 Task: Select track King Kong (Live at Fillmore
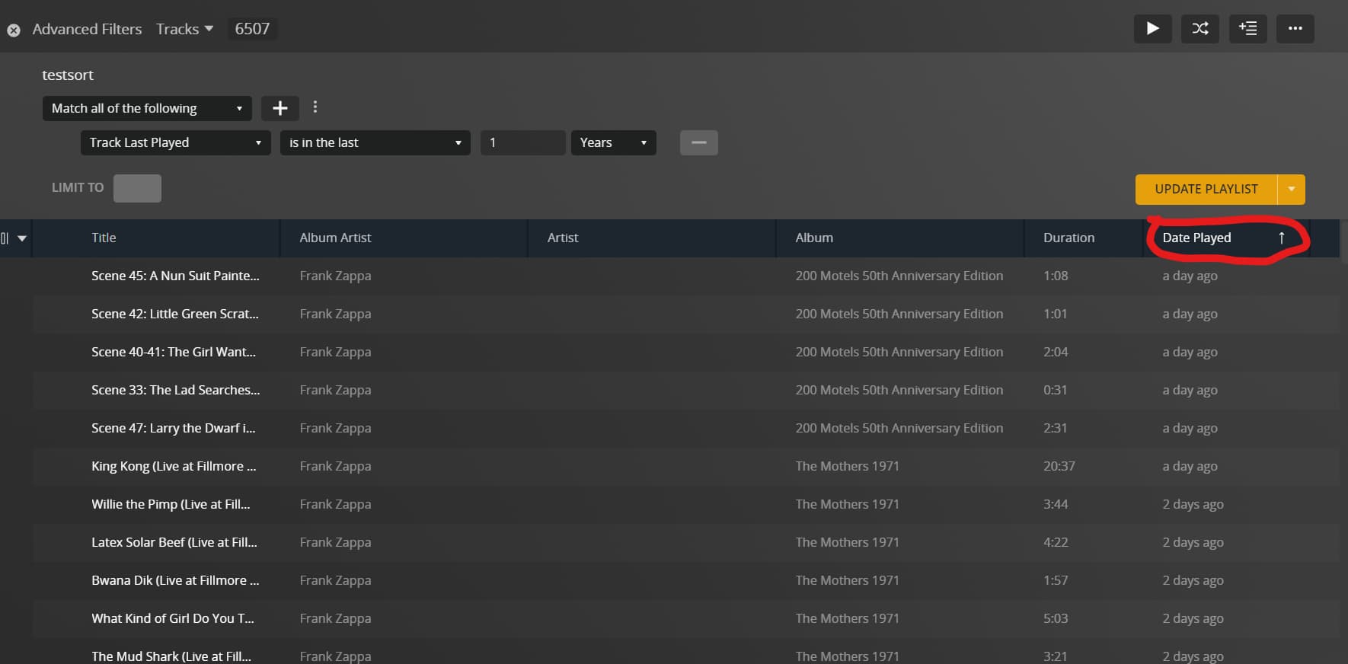[x=174, y=466]
